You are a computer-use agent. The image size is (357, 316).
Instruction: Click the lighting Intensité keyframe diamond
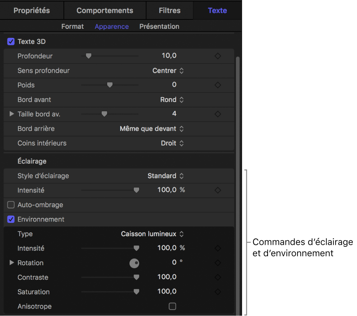[x=218, y=190]
